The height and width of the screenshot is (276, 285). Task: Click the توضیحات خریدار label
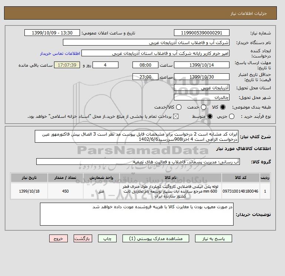click(x=253, y=215)
